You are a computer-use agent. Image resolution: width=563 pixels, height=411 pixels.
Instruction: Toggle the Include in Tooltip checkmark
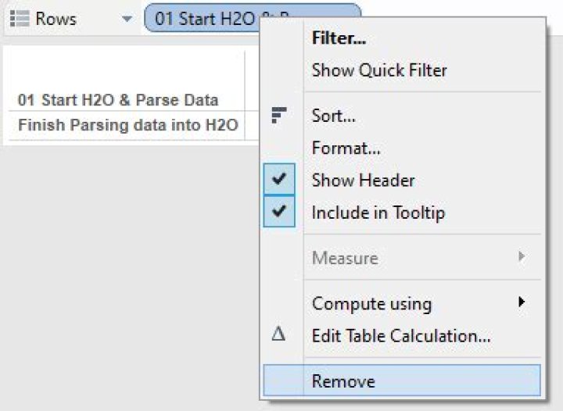pyautogui.click(x=278, y=212)
